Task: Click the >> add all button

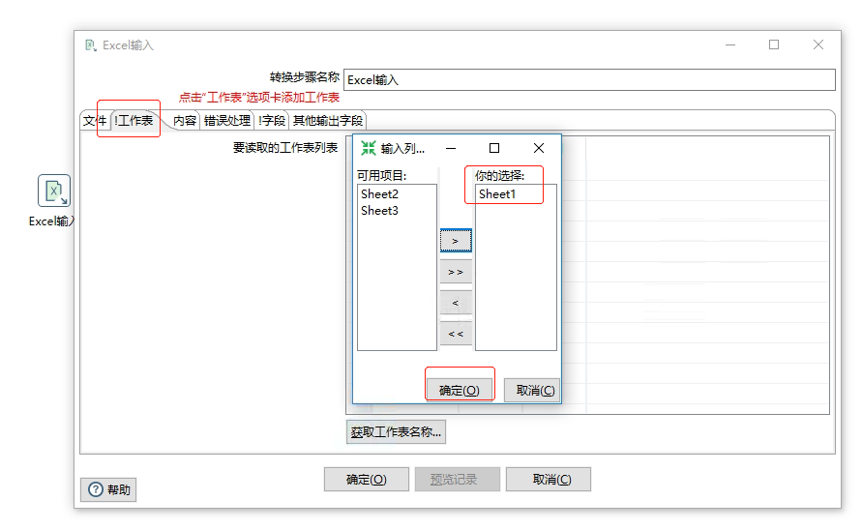Action: point(456,272)
